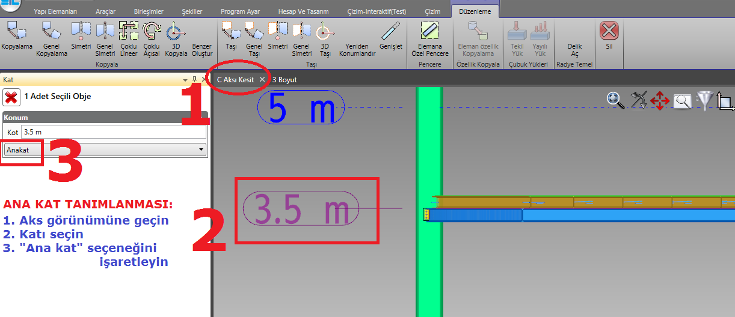Open the funnel filter icon in viewport
The image size is (735, 317).
pos(704,100)
